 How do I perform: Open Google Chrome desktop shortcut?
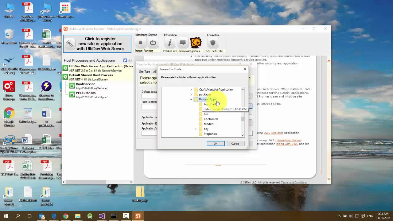tap(9, 118)
